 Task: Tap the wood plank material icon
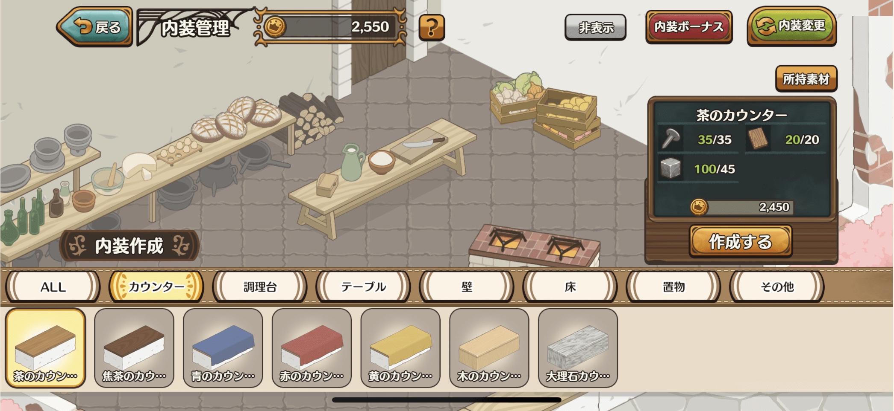coord(758,139)
